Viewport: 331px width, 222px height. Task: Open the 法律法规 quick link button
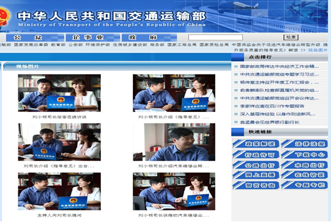tap(304, 144)
